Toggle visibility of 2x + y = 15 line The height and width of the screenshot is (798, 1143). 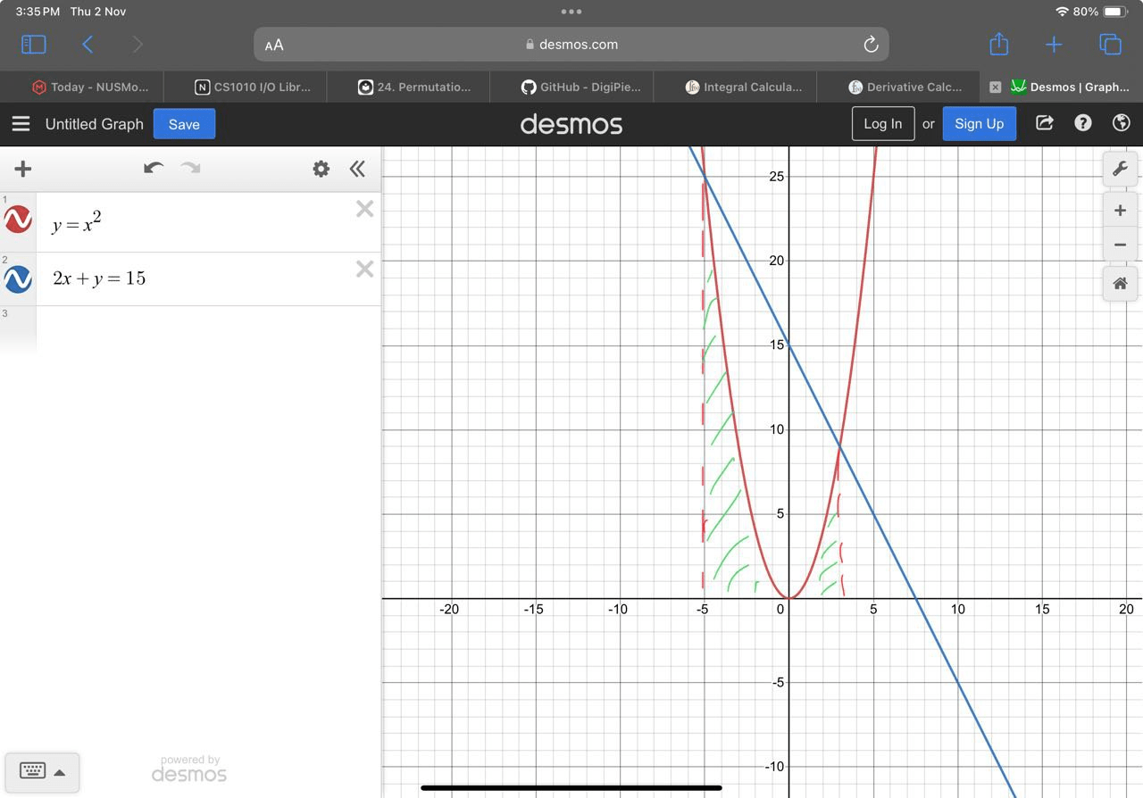pos(18,279)
